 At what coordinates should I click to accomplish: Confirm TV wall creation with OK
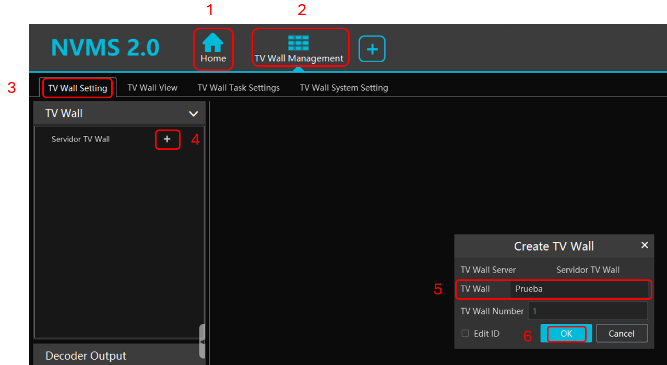(566, 334)
